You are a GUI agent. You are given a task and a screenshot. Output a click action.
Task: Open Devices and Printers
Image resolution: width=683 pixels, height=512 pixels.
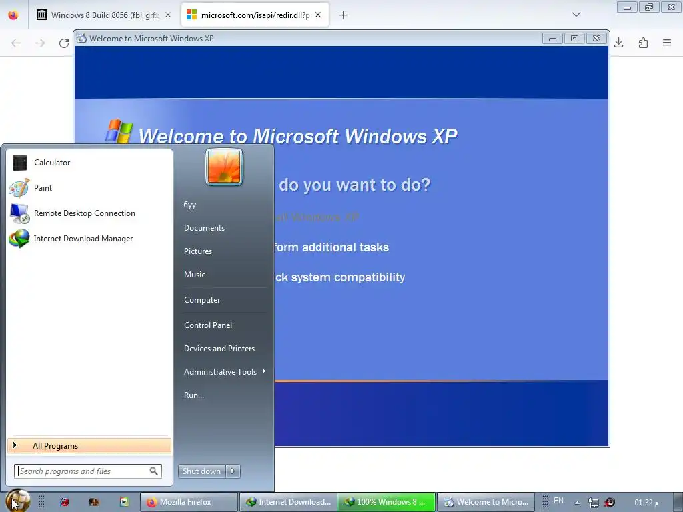[x=219, y=349]
